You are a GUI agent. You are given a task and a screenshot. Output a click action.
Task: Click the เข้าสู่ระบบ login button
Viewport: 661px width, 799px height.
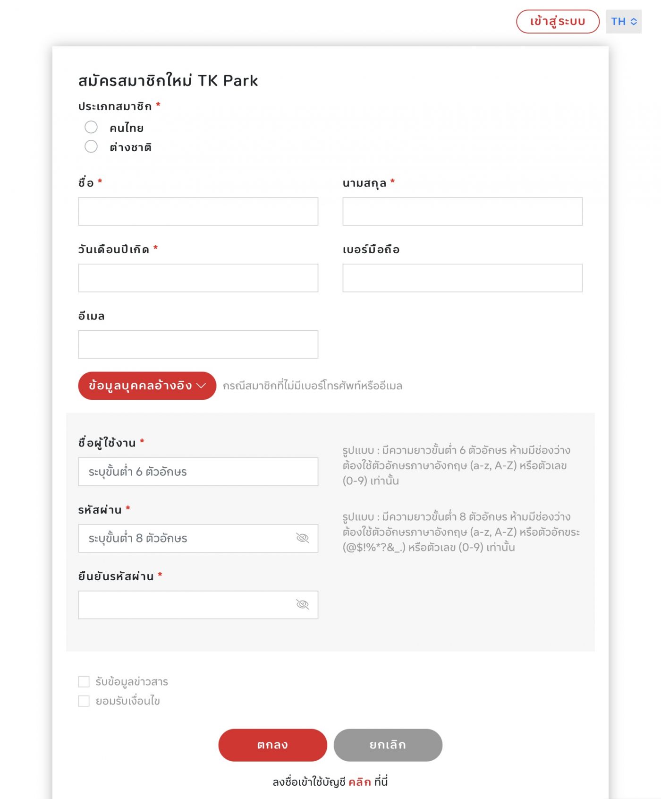coord(558,22)
